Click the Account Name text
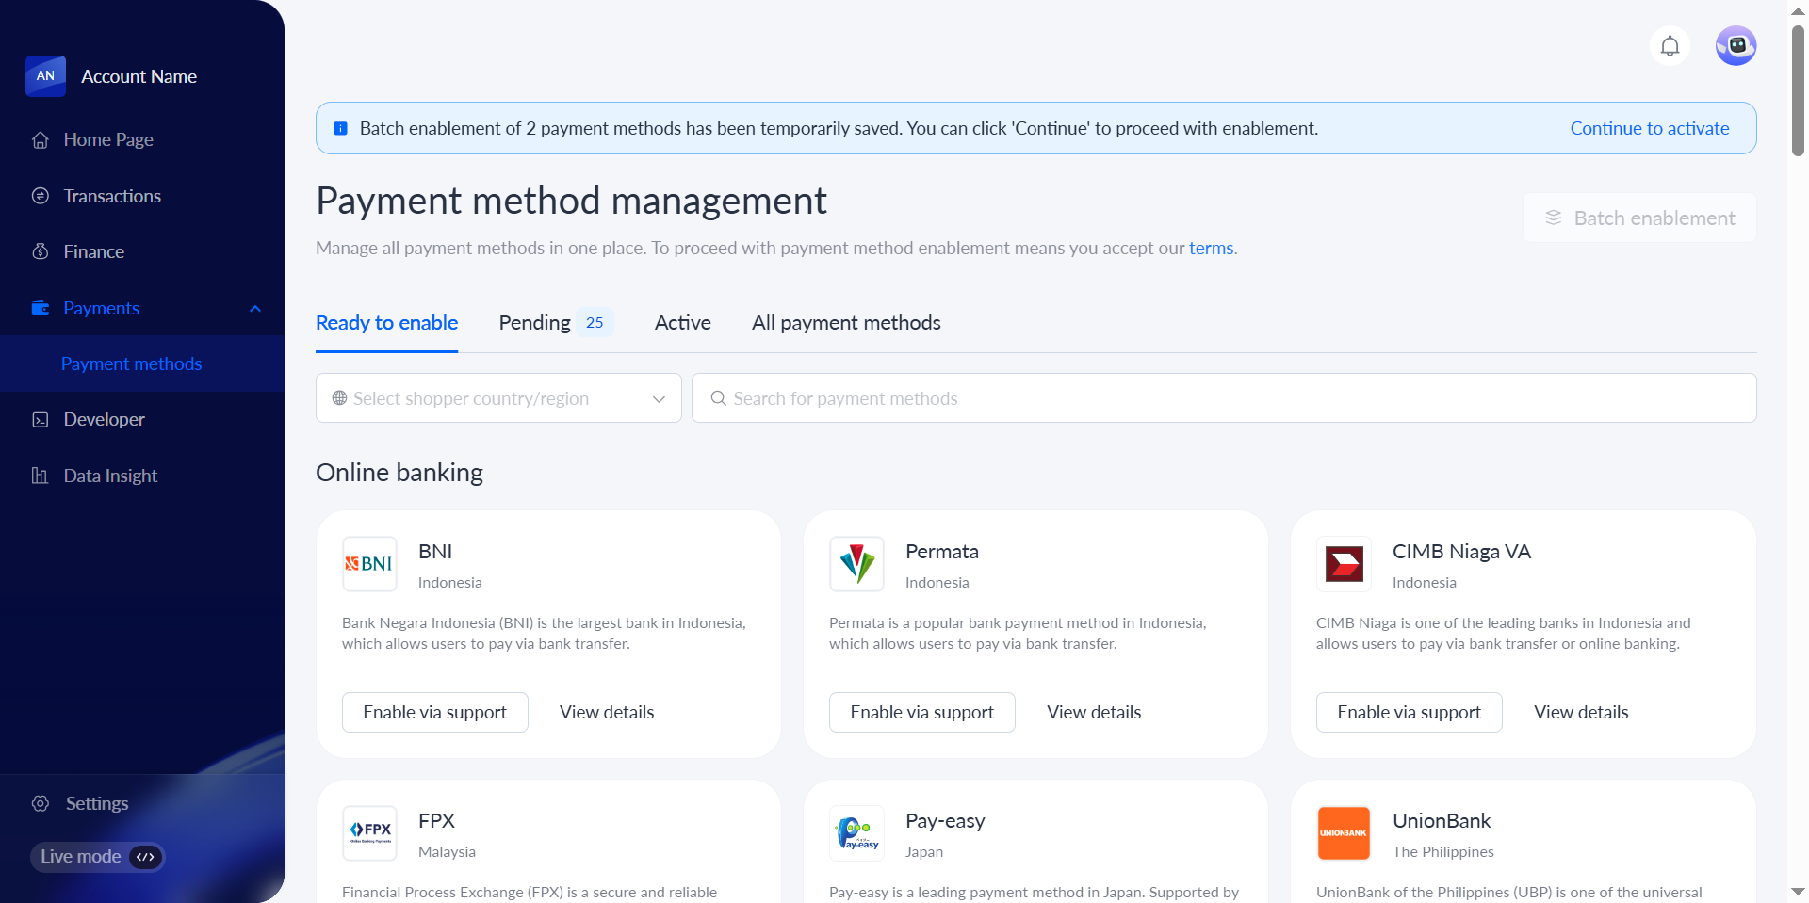Viewport: 1809px width, 903px height. point(139,76)
